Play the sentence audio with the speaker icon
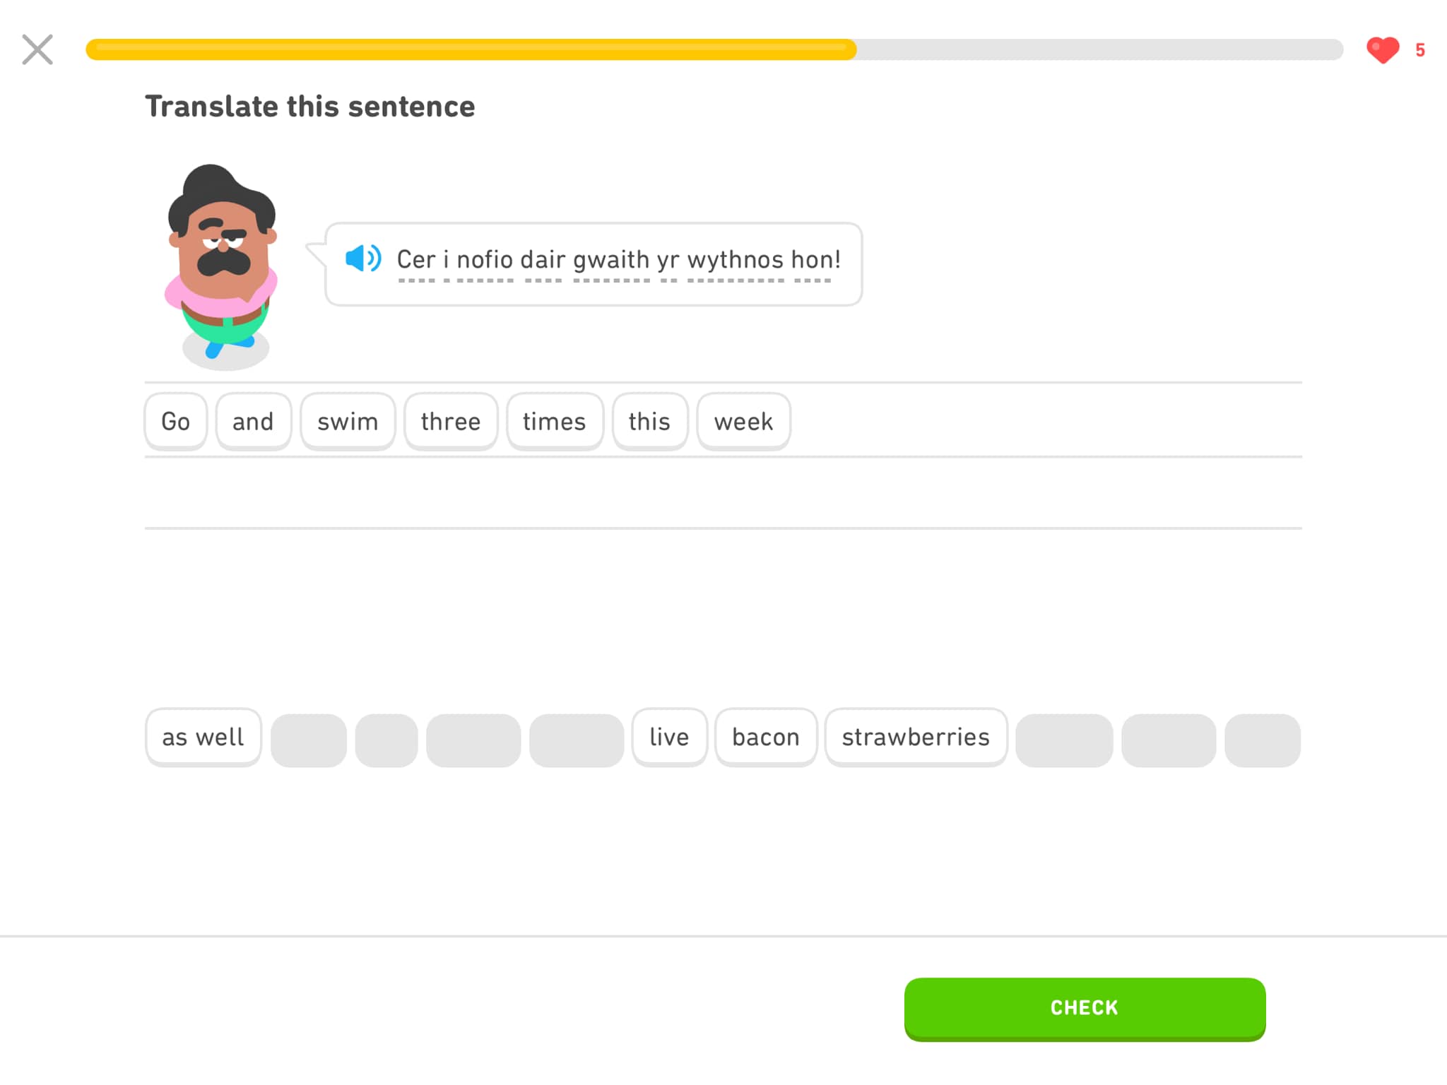Screen dimensions: 1447x1085 tap(363, 259)
